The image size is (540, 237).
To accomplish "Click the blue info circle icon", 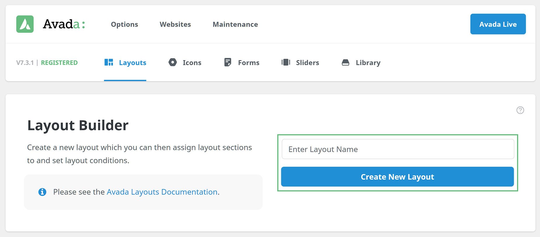I will tap(42, 192).
